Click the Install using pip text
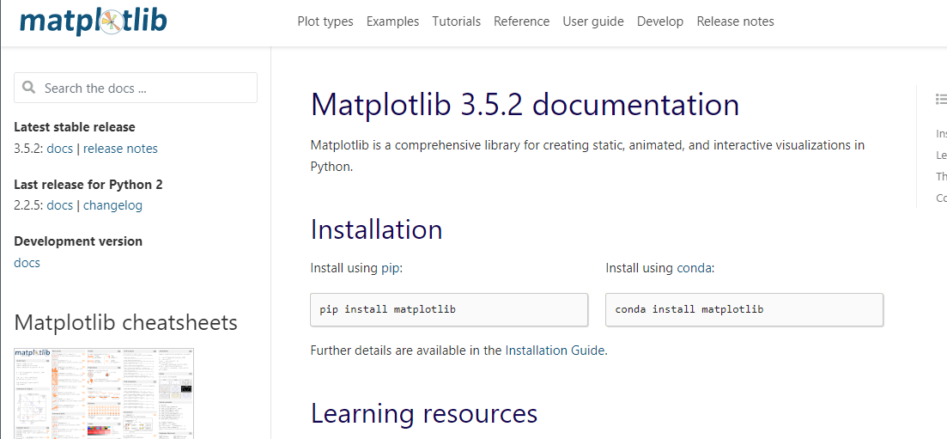The image size is (947, 439). point(356,268)
